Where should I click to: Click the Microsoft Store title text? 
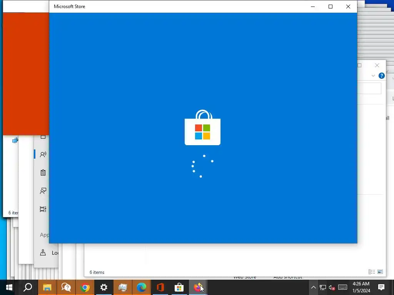(69, 7)
